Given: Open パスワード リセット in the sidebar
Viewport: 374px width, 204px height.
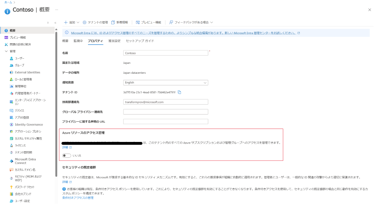Looking at the screenshot, I should pyautogui.click(x=24, y=187).
